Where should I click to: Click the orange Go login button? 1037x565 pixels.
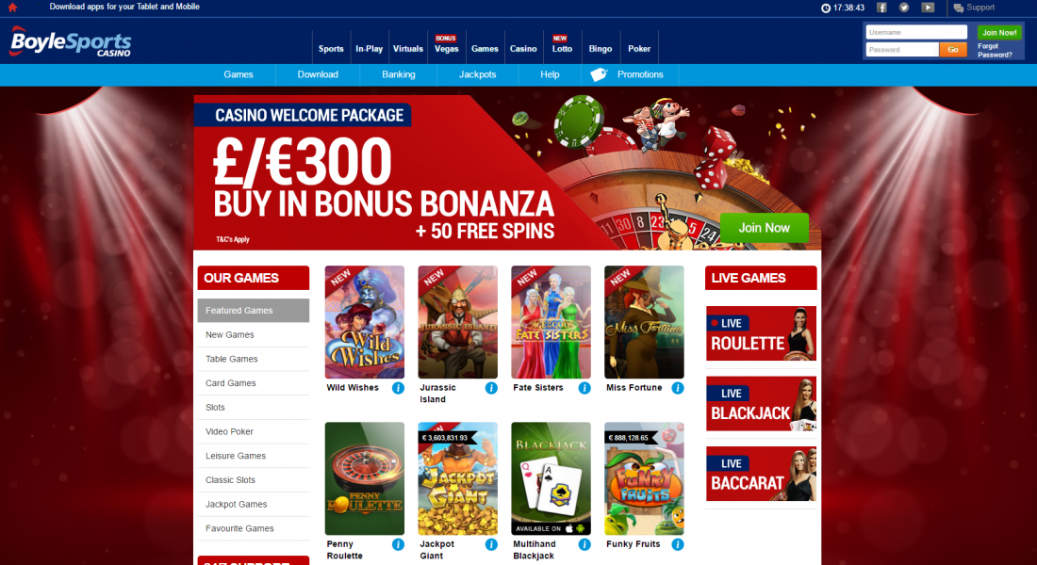(953, 50)
